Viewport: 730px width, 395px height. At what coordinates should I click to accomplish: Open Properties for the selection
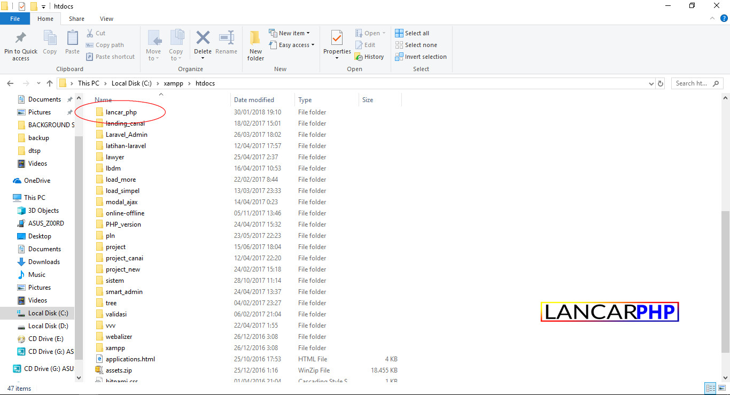point(336,40)
